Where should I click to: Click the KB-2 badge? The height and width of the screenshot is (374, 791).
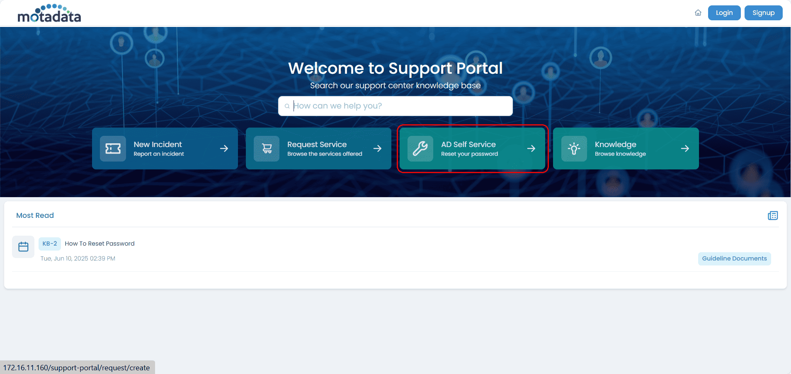click(49, 244)
